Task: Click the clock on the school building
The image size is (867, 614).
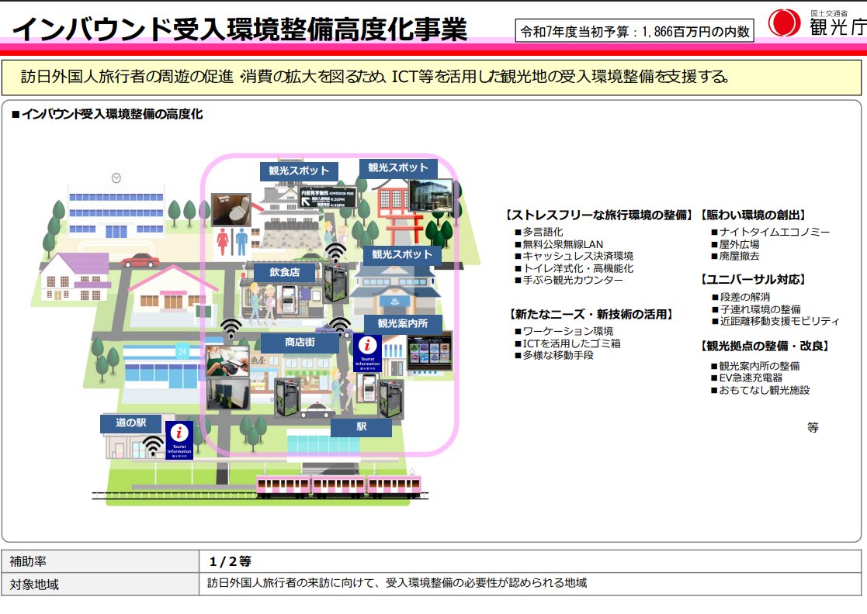Action: point(116,178)
